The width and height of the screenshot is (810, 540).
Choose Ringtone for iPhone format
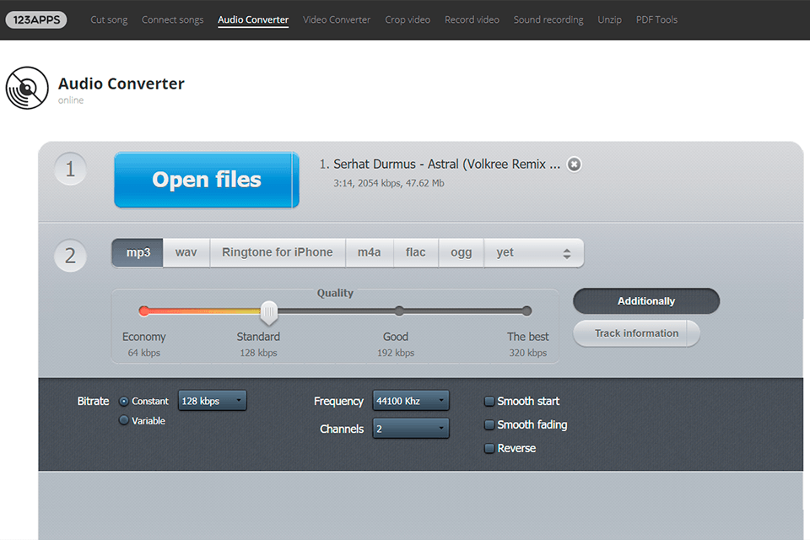coord(277,251)
